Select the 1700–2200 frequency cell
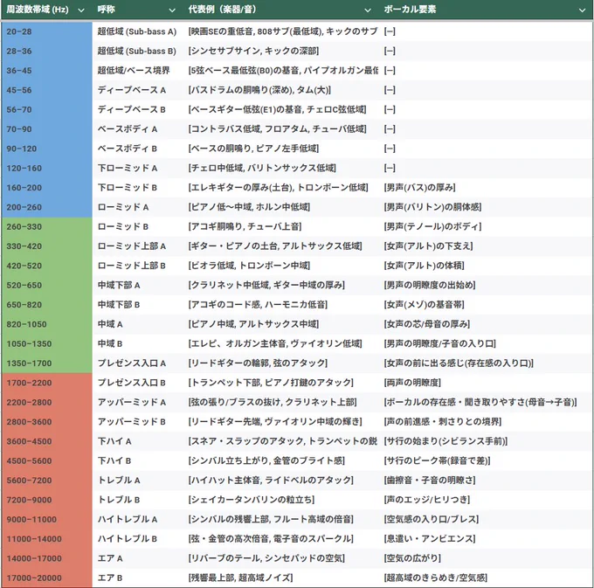 pos(47,383)
